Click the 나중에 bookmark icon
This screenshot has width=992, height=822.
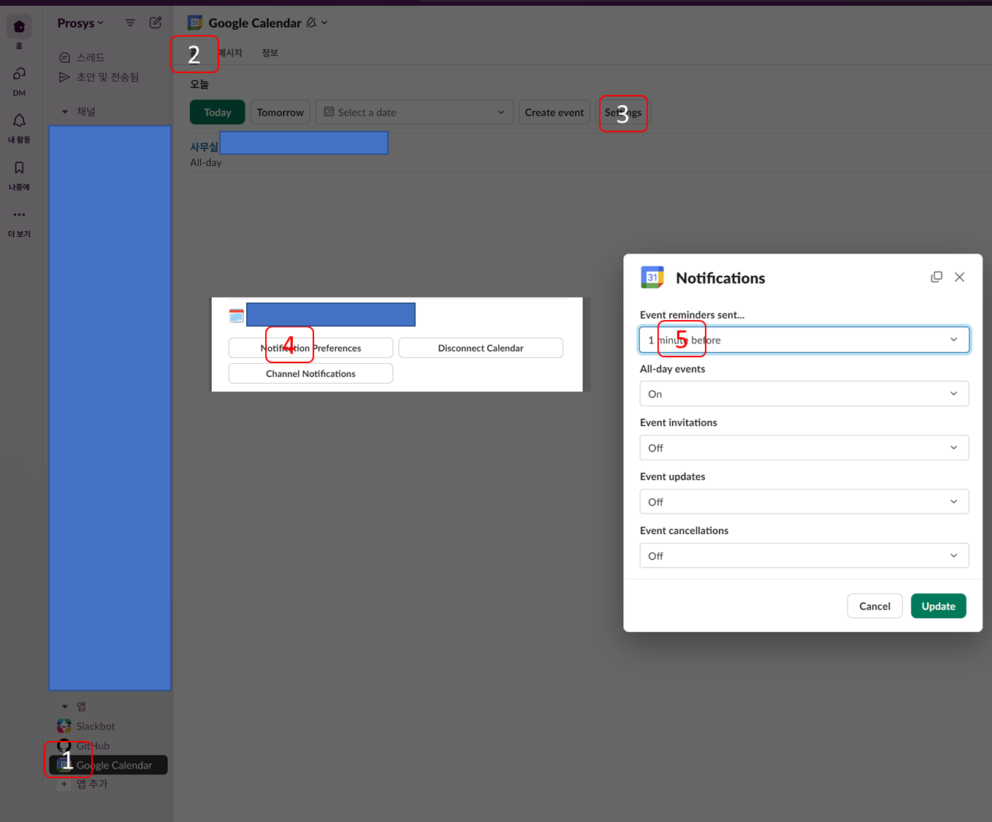pyautogui.click(x=18, y=167)
